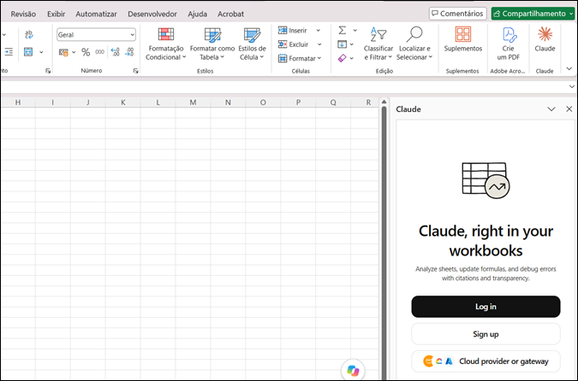Click Sign up in Claude pane
The width and height of the screenshot is (578, 381).
[486, 334]
